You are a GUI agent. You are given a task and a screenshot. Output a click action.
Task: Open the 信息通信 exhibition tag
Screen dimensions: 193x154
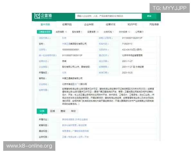pyautogui.click(x=66, y=131)
